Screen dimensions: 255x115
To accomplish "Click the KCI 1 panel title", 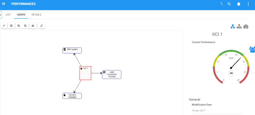I will [x=217, y=34].
